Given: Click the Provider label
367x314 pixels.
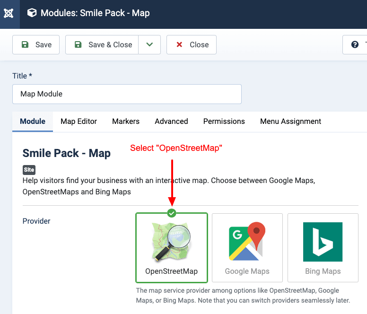Looking at the screenshot, I should tap(36, 221).
